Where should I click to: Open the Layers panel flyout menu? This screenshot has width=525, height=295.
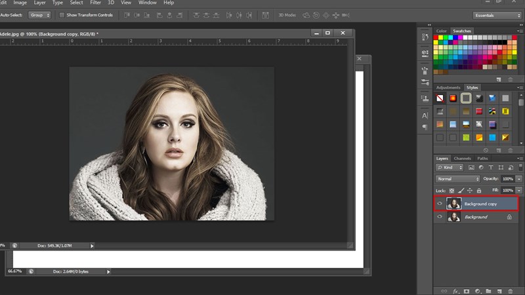[520, 159]
